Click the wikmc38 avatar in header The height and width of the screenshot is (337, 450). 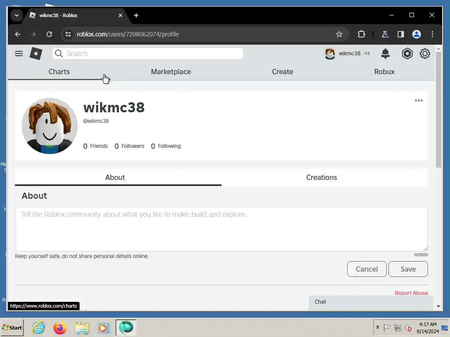tap(330, 54)
